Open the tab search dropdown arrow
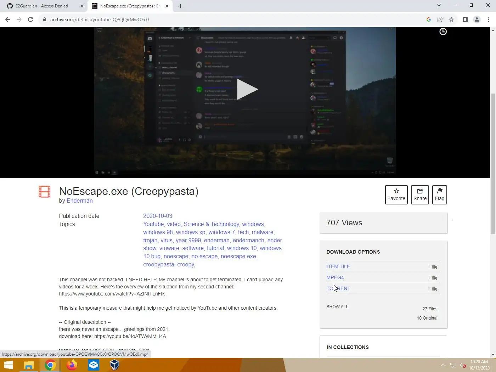Screen dimensions: 496x372 pyautogui.click(x=439, y=5)
